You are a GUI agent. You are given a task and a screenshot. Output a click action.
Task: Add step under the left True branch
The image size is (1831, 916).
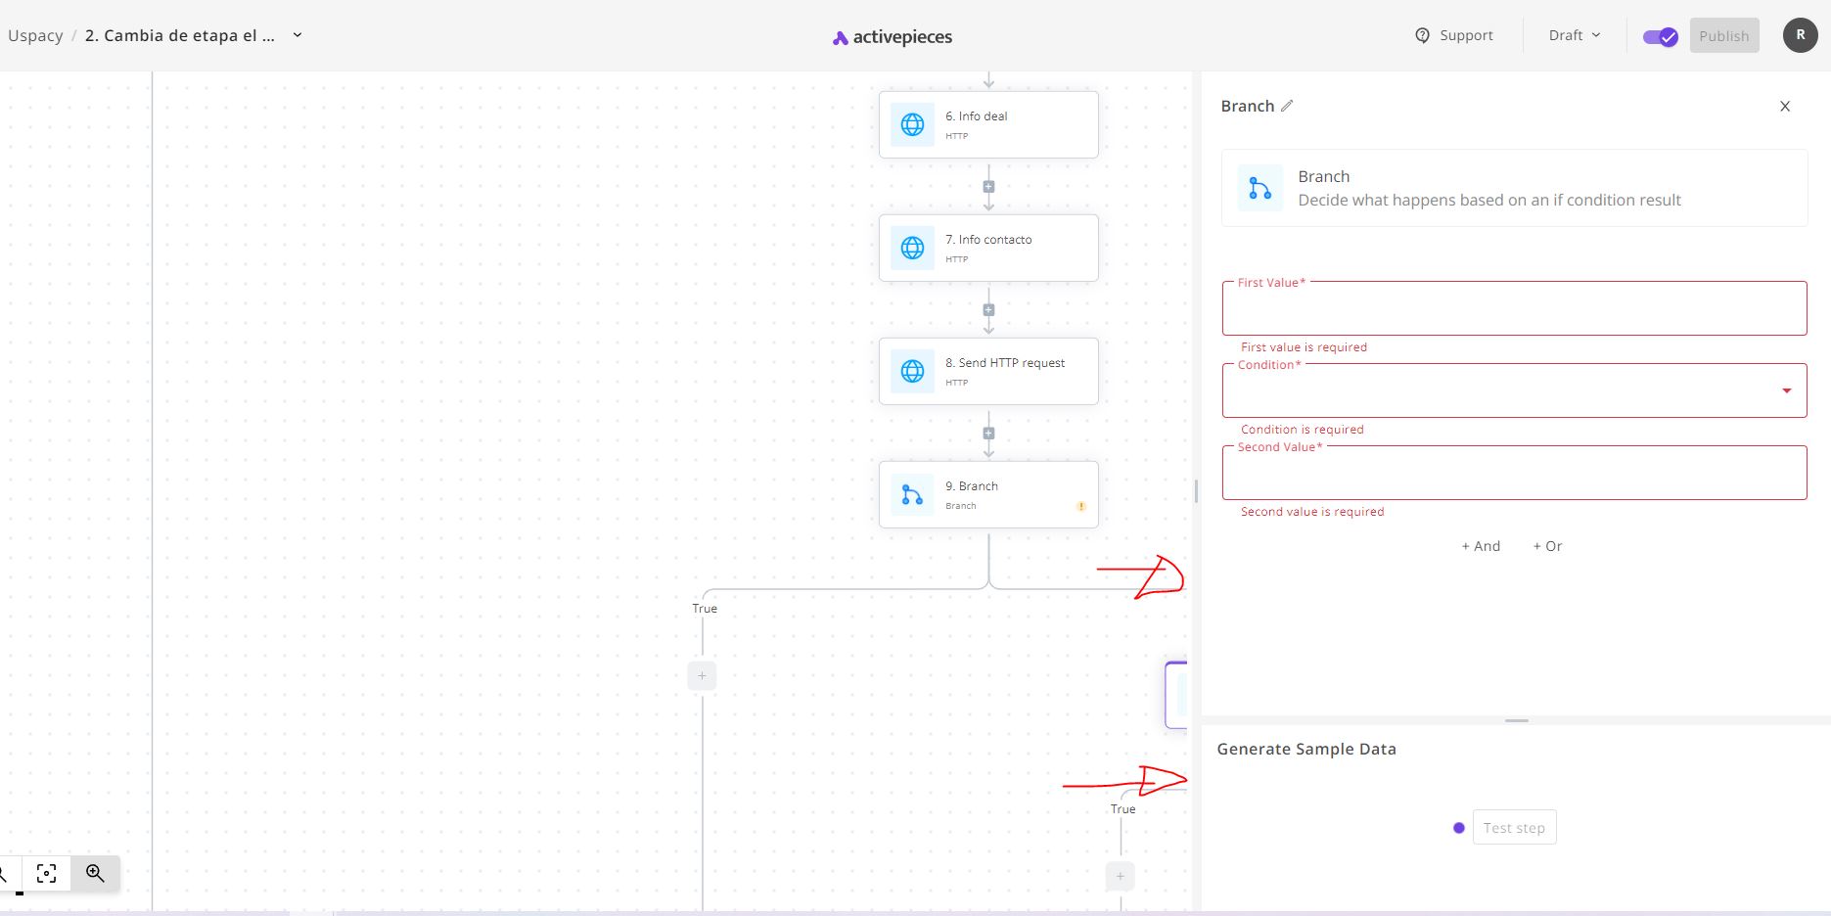tap(702, 675)
